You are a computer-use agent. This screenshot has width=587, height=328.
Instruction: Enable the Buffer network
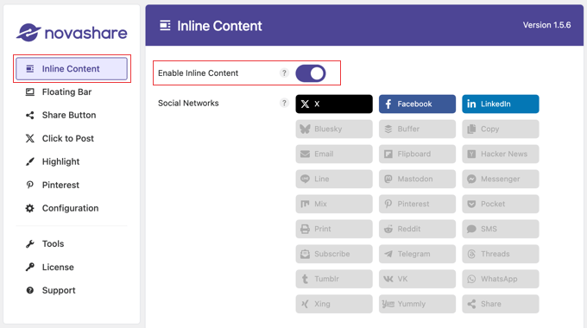coord(417,129)
